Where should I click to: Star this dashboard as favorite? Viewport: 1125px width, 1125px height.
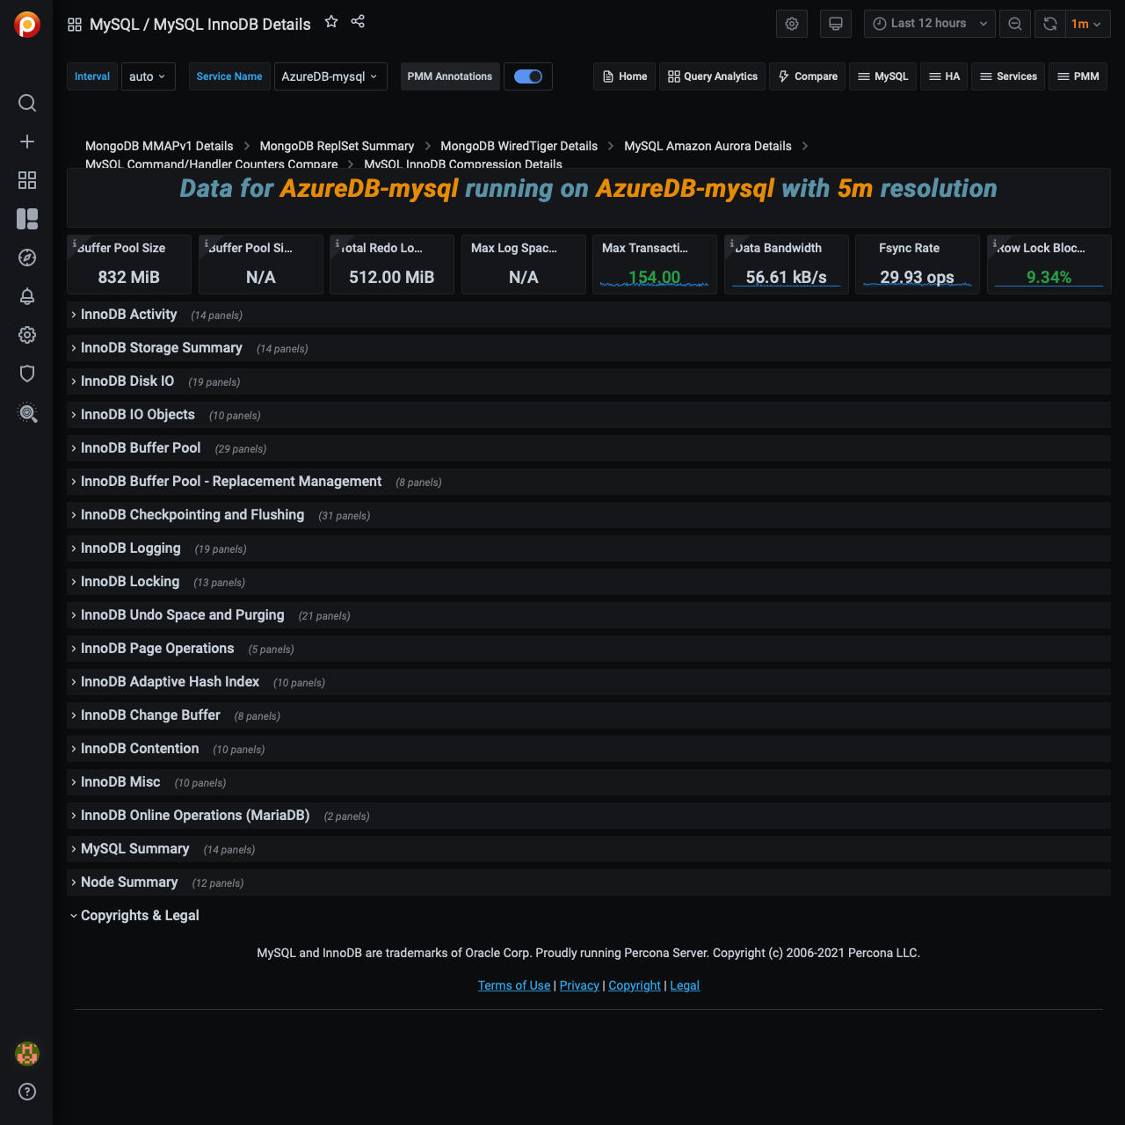point(331,22)
